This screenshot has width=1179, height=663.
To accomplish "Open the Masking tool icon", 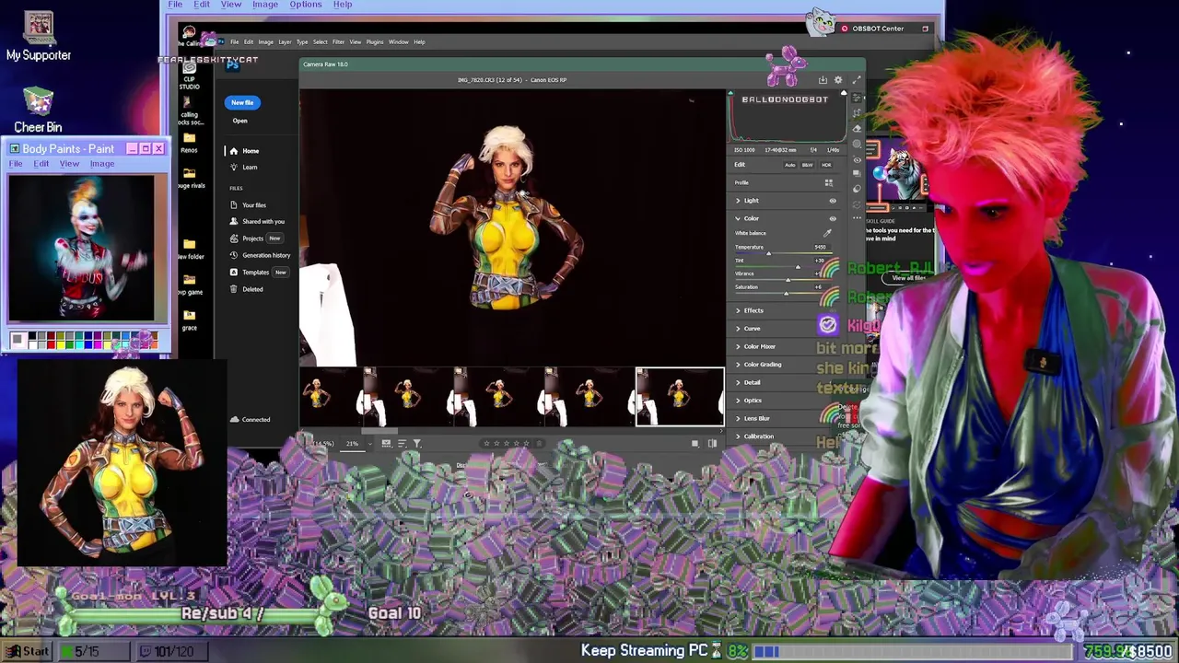I will (x=857, y=145).
